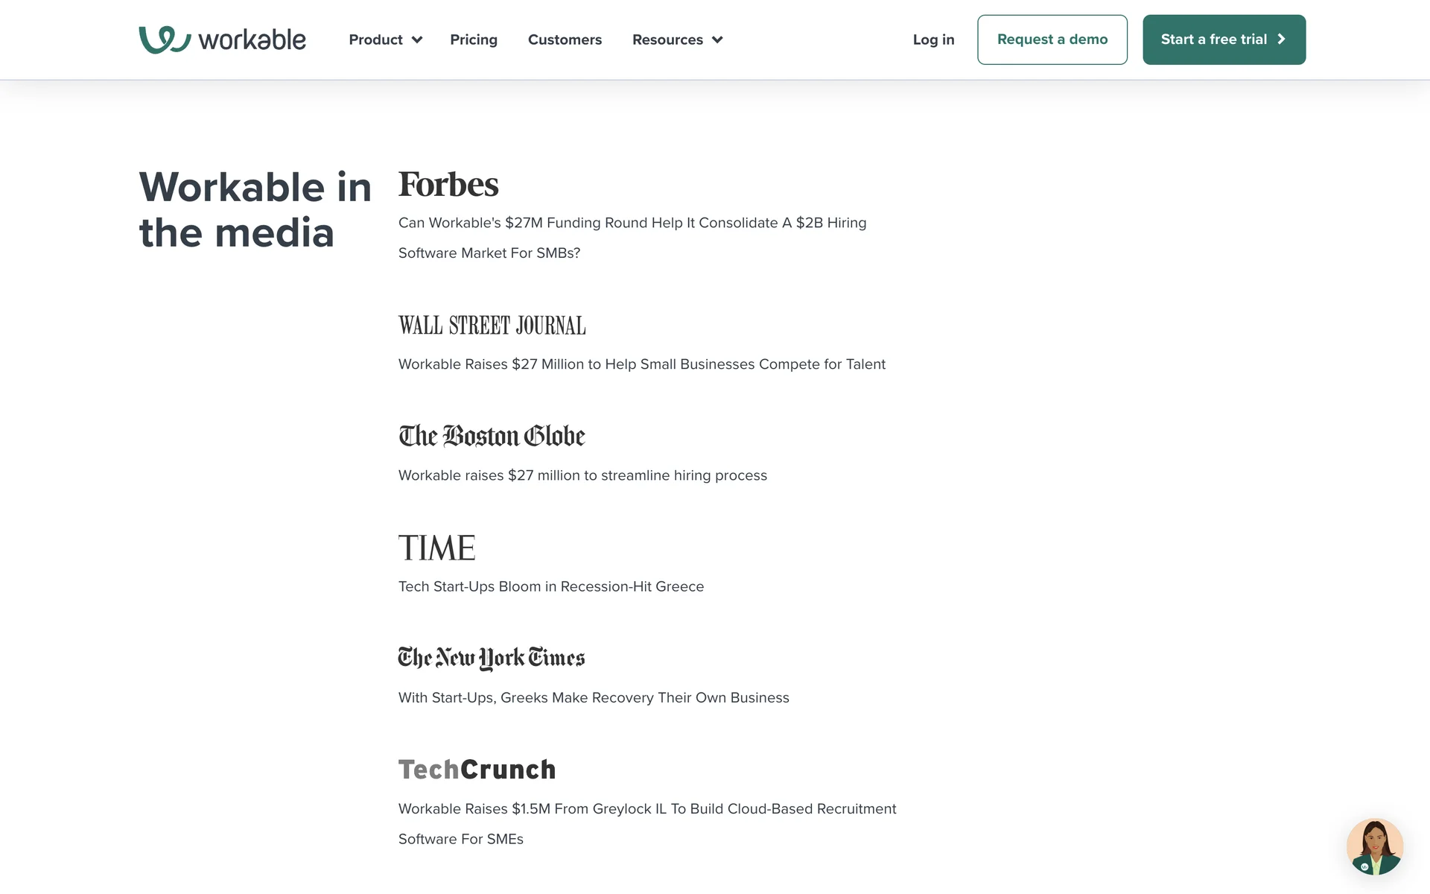
Task: Open the chat assistant avatar
Action: coord(1374,846)
